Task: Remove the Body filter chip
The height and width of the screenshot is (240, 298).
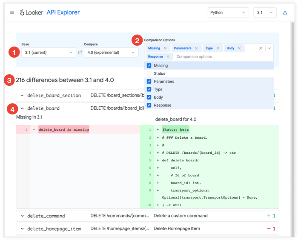Action: (x=239, y=48)
